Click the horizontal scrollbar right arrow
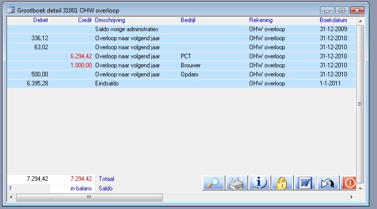Viewport: 377px width, 209px height. 351,197
